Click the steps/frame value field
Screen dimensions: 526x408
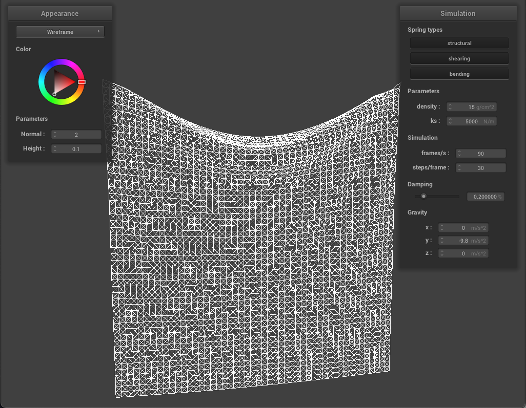(x=480, y=168)
